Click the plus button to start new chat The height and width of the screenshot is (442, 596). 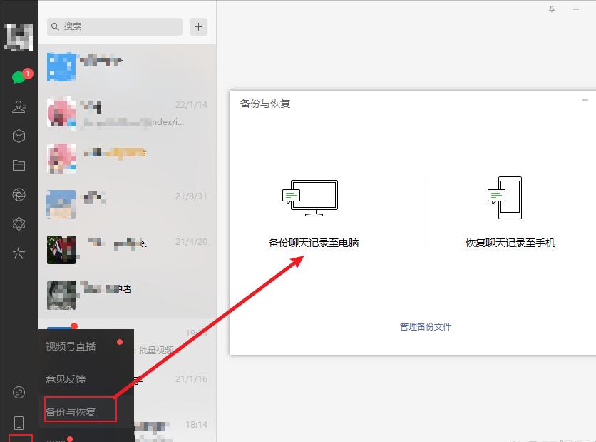click(197, 26)
